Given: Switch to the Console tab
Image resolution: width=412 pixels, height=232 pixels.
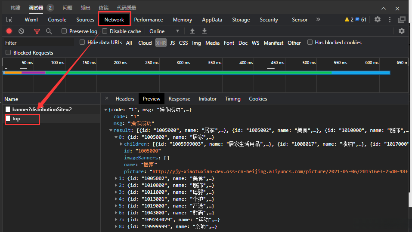Looking at the screenshot, I should click(57, 19).
